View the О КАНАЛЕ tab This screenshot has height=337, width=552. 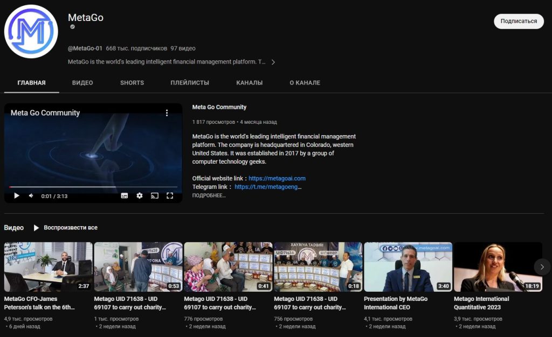click(305, 83)
